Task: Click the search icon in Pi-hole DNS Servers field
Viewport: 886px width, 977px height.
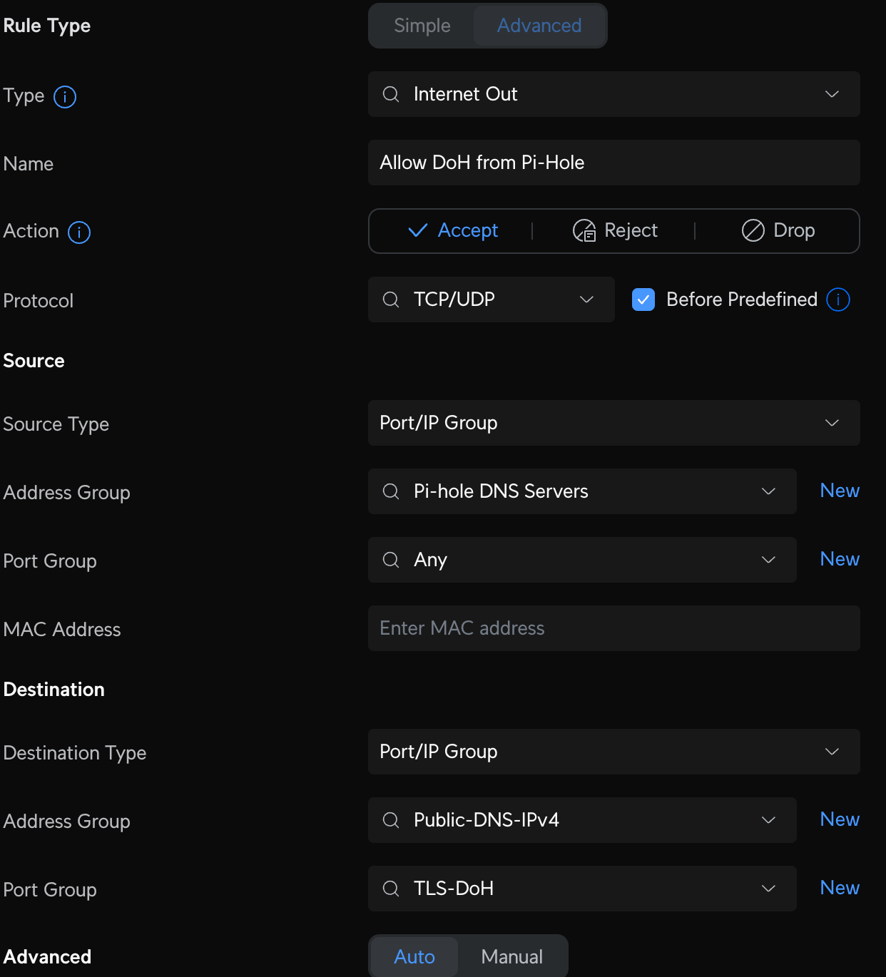Action: point(391,491)
